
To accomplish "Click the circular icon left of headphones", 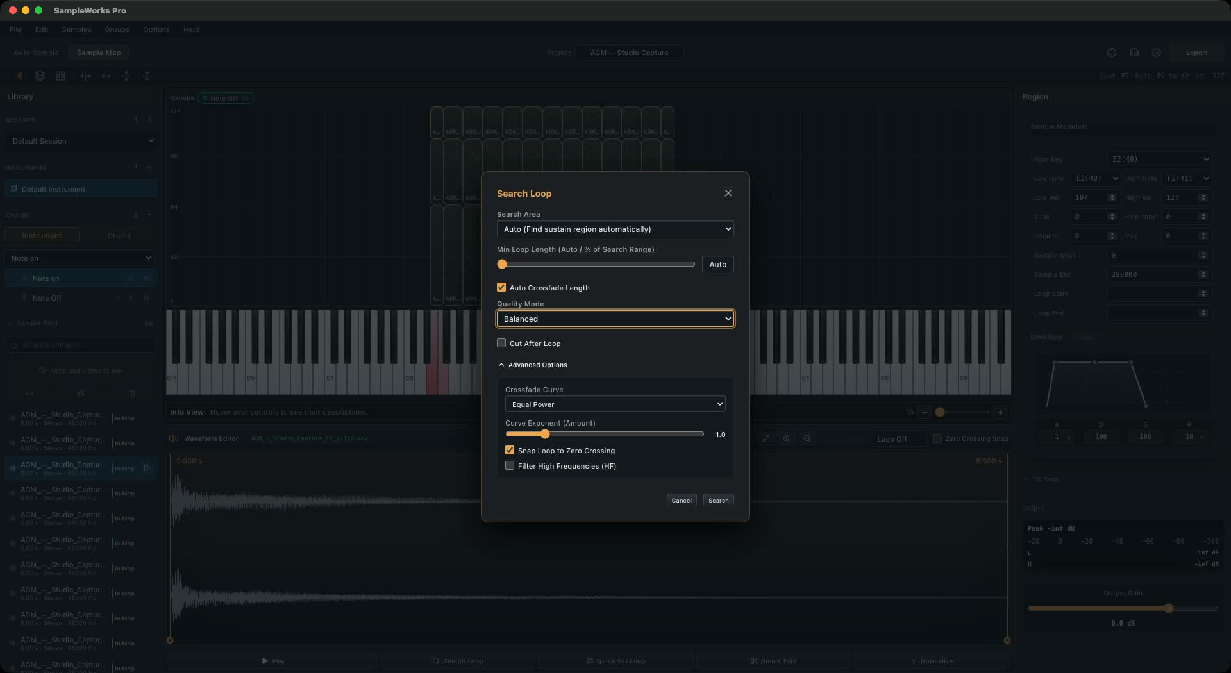I will (x=1112, y=53).
